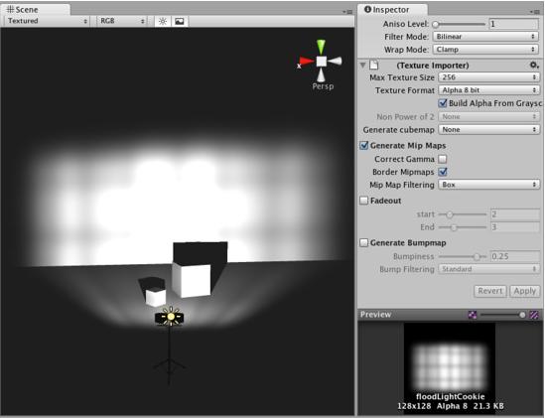Click the white right axis gizmo cone
The width and height of the screenshot is (545, 418).
point(336,62)
